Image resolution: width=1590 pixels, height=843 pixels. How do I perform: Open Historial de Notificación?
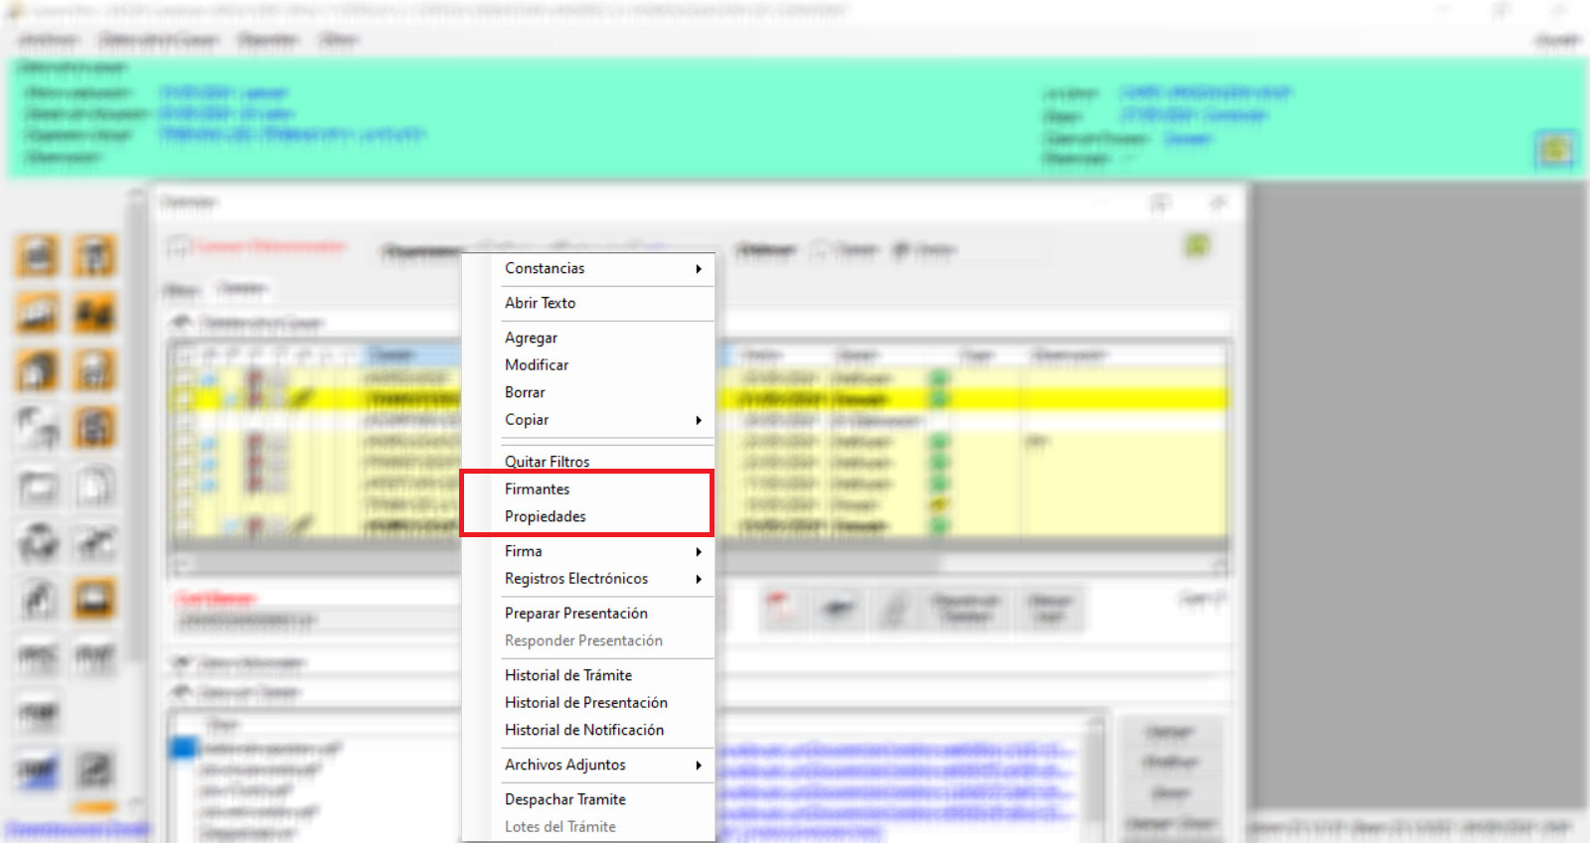click(x=584, y=731)
